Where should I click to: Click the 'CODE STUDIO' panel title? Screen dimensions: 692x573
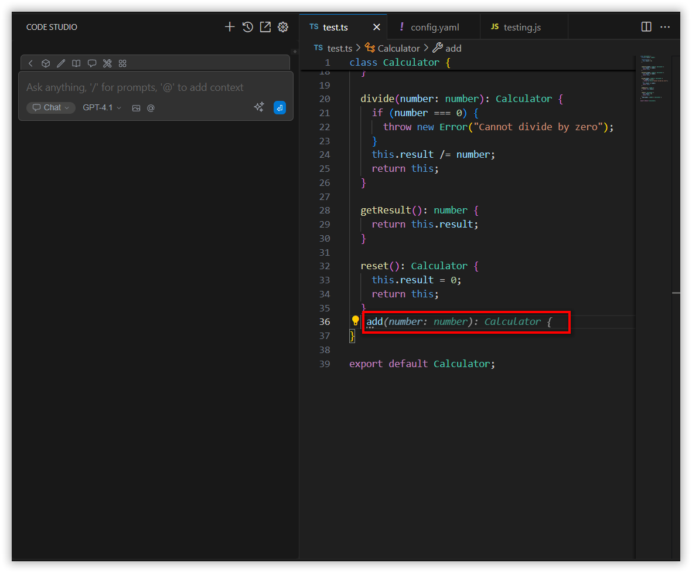point(52,27)
